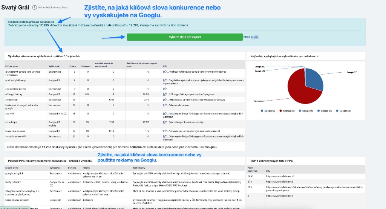Click 'Titulek' column header in PPC table

(86, 168)
